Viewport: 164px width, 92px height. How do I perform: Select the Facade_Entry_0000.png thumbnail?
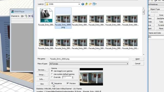[63, 19]
